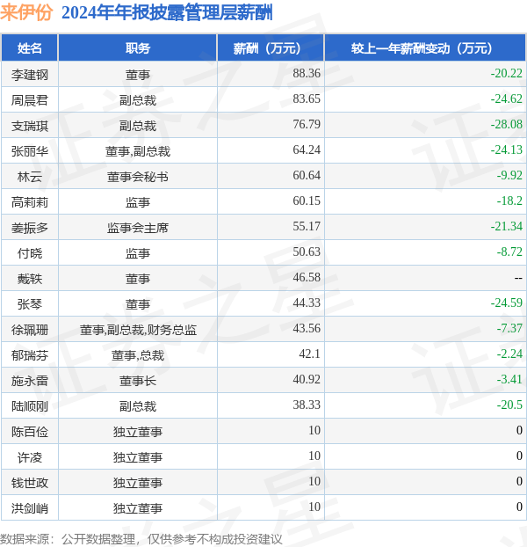This screenshot has width=527, height=547.
Task: Click the change value -20.5
Action: (509, 405)
